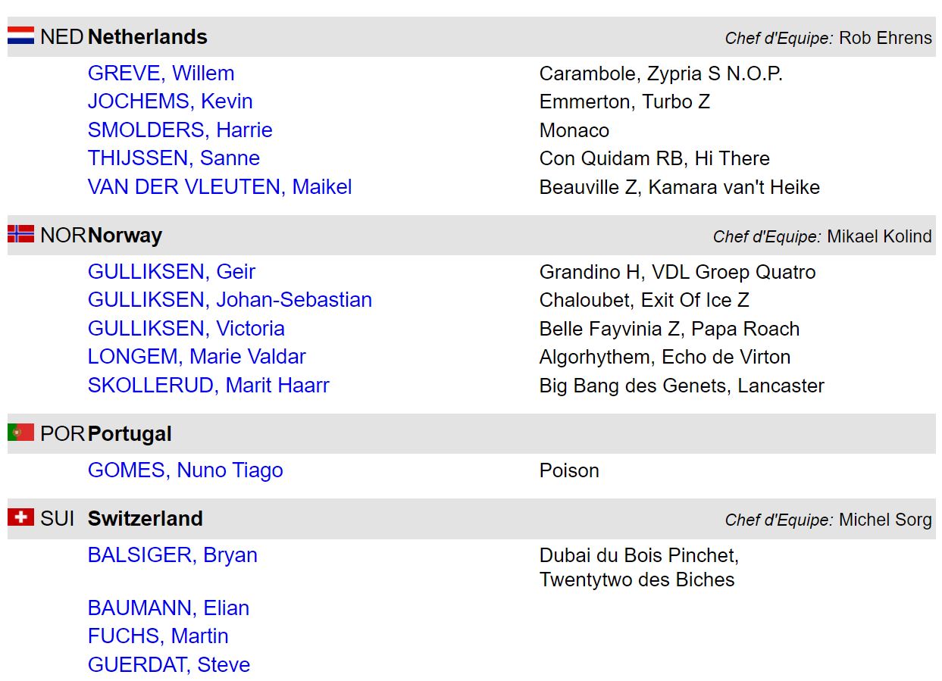Open BALSIGER, Bryan rider link
Viewport: 942px width, 681px height.
click(x=172, y=555)
